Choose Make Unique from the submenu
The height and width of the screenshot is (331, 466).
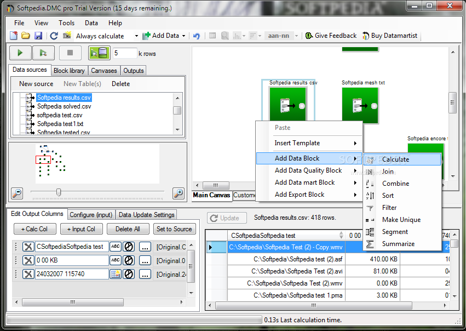(x=402, y=220)
